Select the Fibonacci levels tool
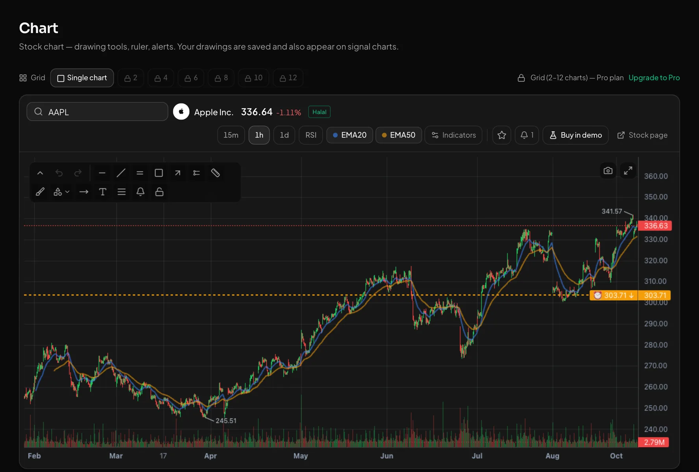Viewport: 699px width, 472px height. click(196, 173)
